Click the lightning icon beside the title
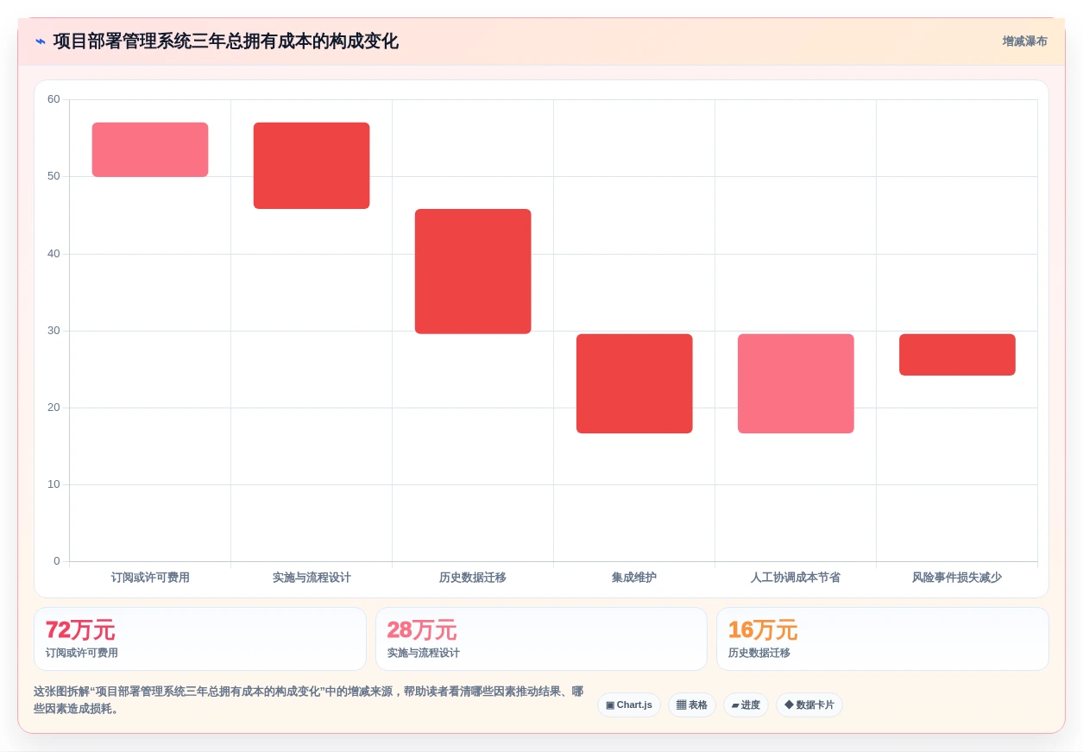1083x752 pixels. (41, 41)
